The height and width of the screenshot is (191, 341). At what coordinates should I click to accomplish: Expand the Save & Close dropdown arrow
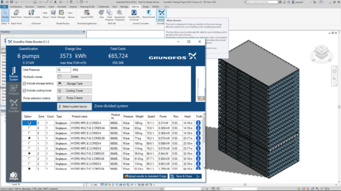199,176
